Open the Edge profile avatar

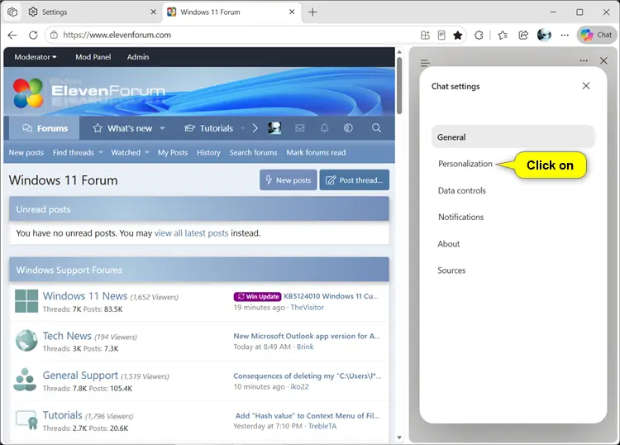pos(544,35)
